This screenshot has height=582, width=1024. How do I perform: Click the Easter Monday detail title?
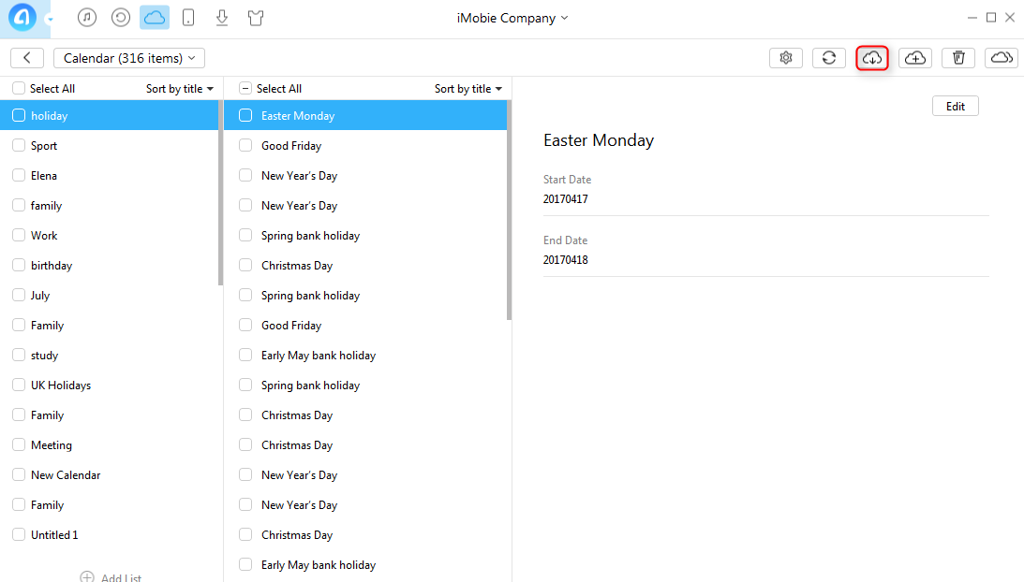[x=599, y=140]
